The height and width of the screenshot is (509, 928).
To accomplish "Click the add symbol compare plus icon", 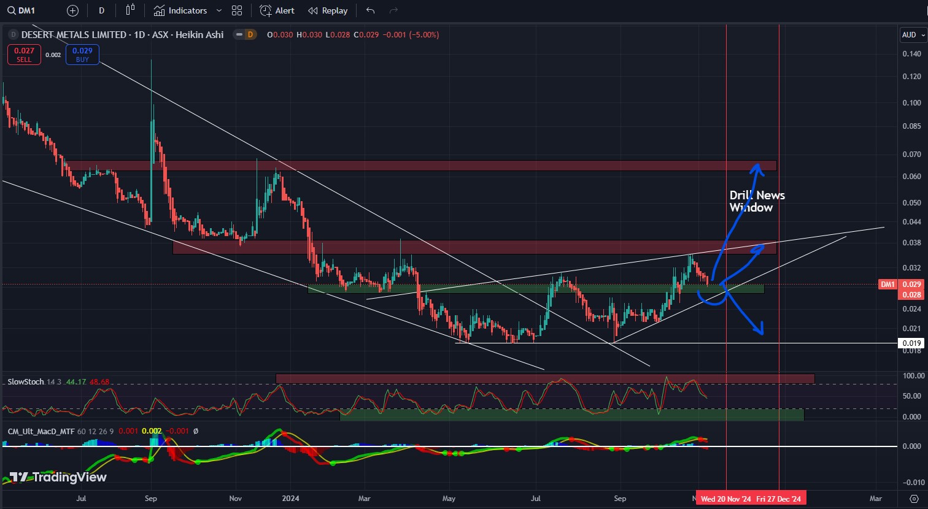I will [x=72, y=10].
